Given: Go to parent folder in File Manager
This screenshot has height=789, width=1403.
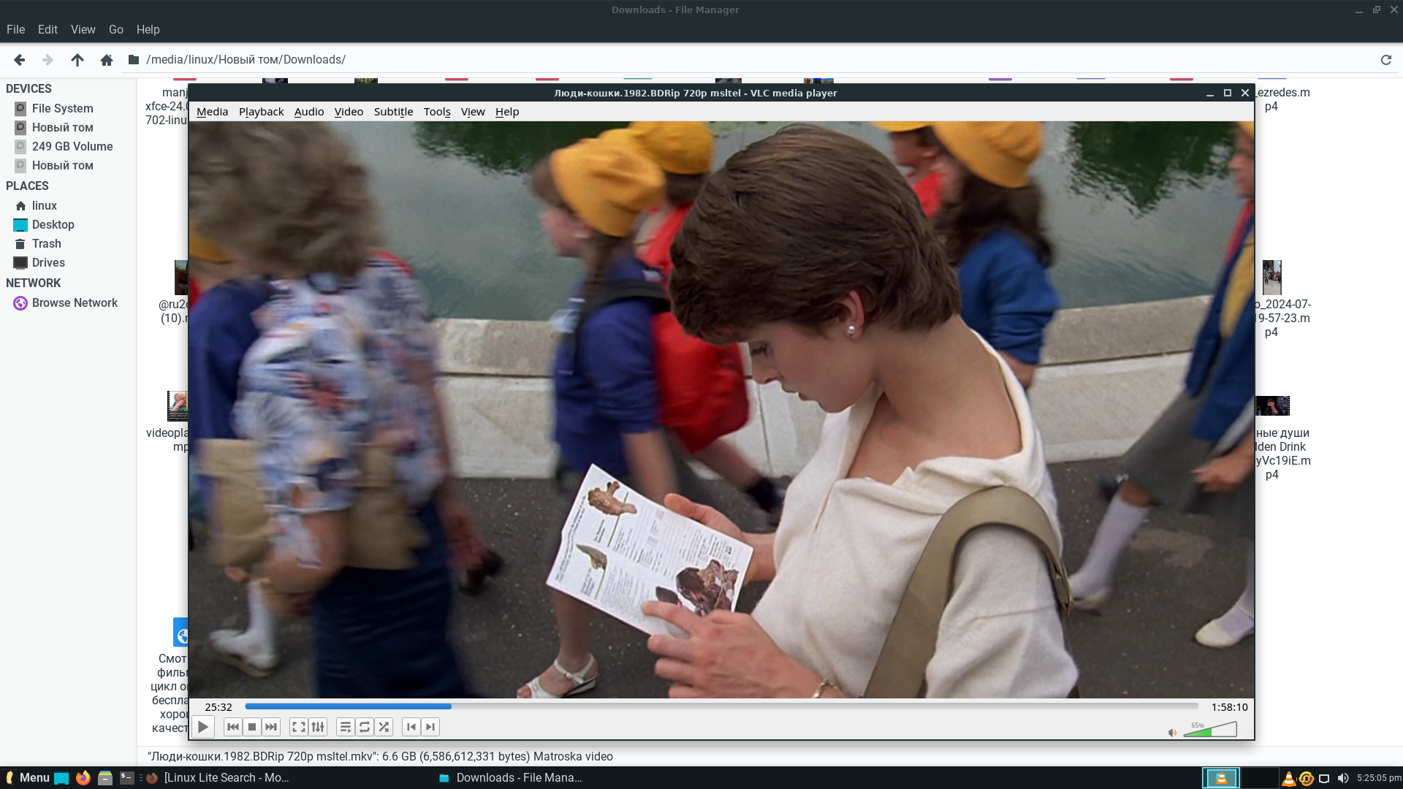Looking at the screenshot, I should tap(77, 60).
